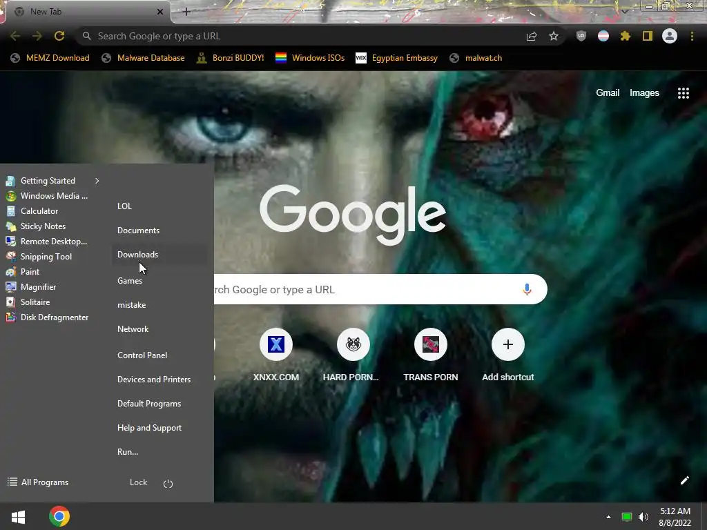
Task: Open the Run... dialog entry
Action: [128, 452]
